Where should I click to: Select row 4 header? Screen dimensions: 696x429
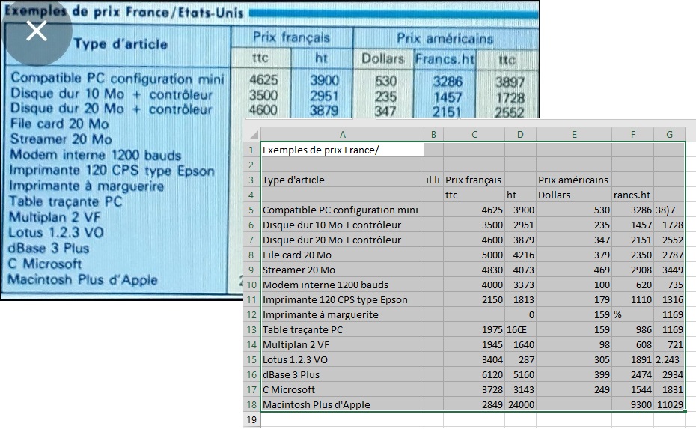pyautogui.click(x=251, y=195)
